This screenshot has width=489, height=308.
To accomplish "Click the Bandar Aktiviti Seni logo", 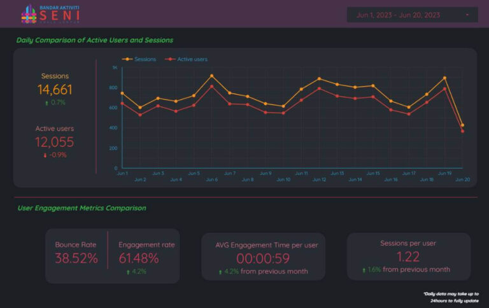I will point(50,13).
